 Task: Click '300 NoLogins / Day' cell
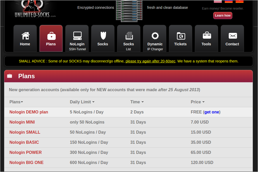[89, 152]
